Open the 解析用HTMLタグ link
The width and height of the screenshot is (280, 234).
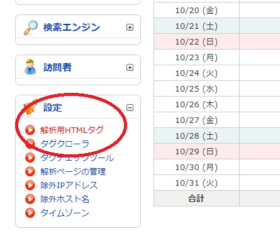coord(72,130)
